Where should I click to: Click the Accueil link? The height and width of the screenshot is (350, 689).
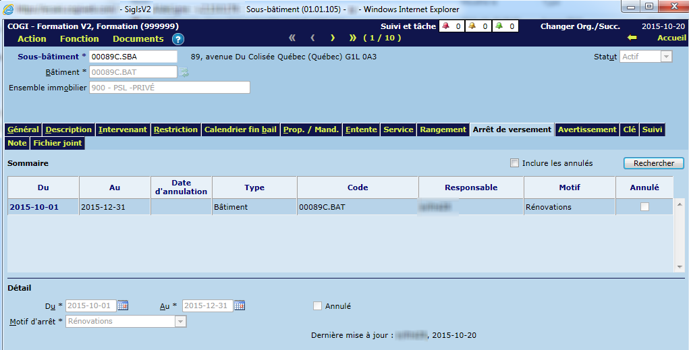tap(671, 38)
